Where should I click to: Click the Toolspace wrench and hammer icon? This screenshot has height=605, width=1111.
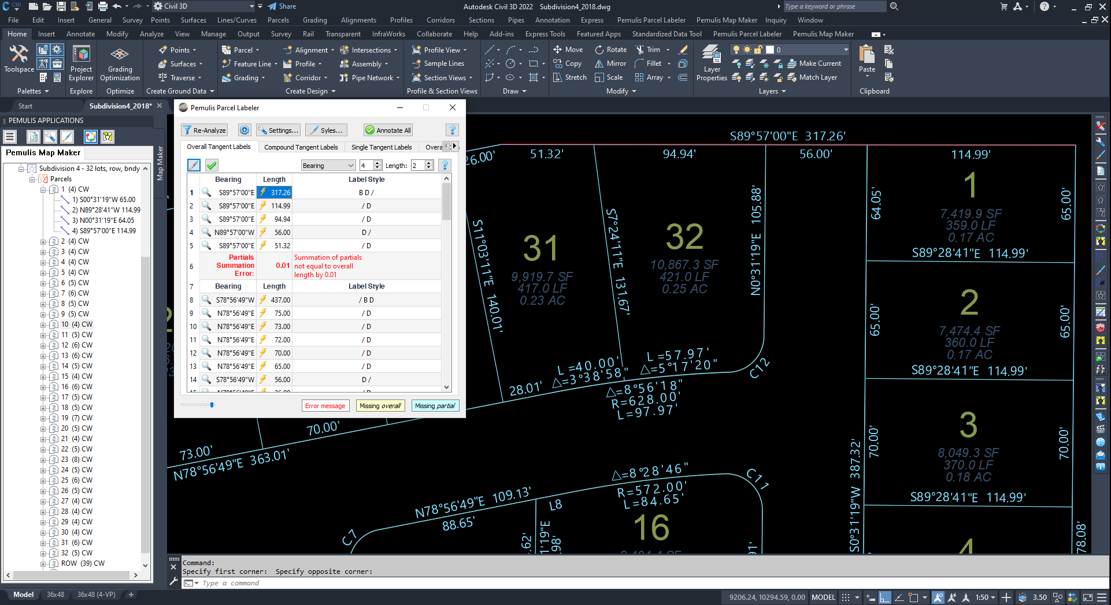tap(18, 55)
